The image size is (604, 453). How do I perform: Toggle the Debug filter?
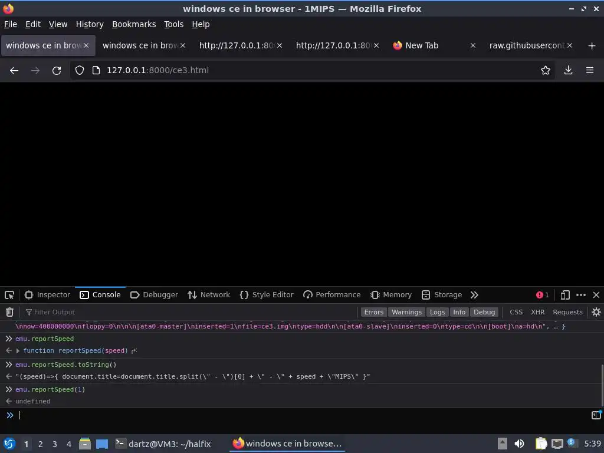click(484, 312)
